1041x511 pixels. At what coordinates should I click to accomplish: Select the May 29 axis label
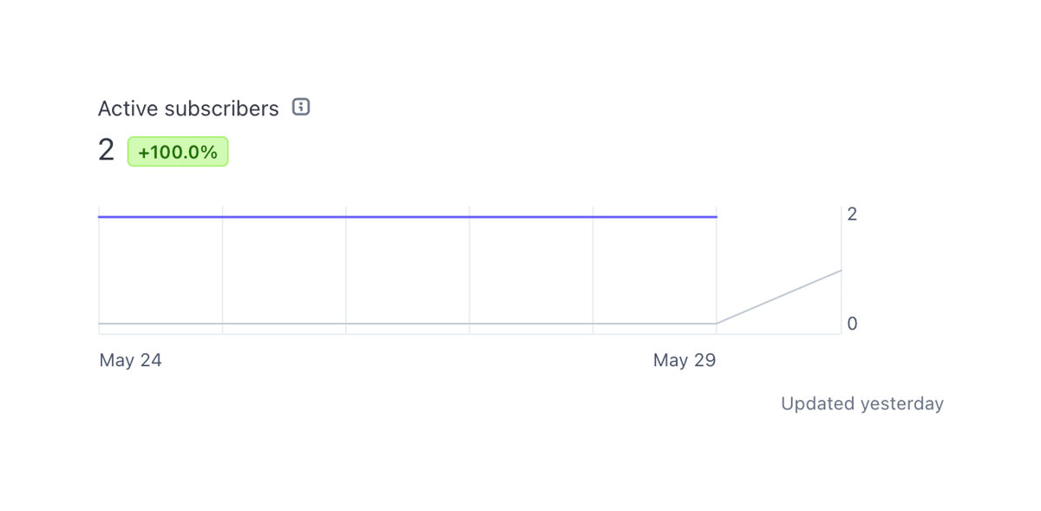[x=684, y=360]
